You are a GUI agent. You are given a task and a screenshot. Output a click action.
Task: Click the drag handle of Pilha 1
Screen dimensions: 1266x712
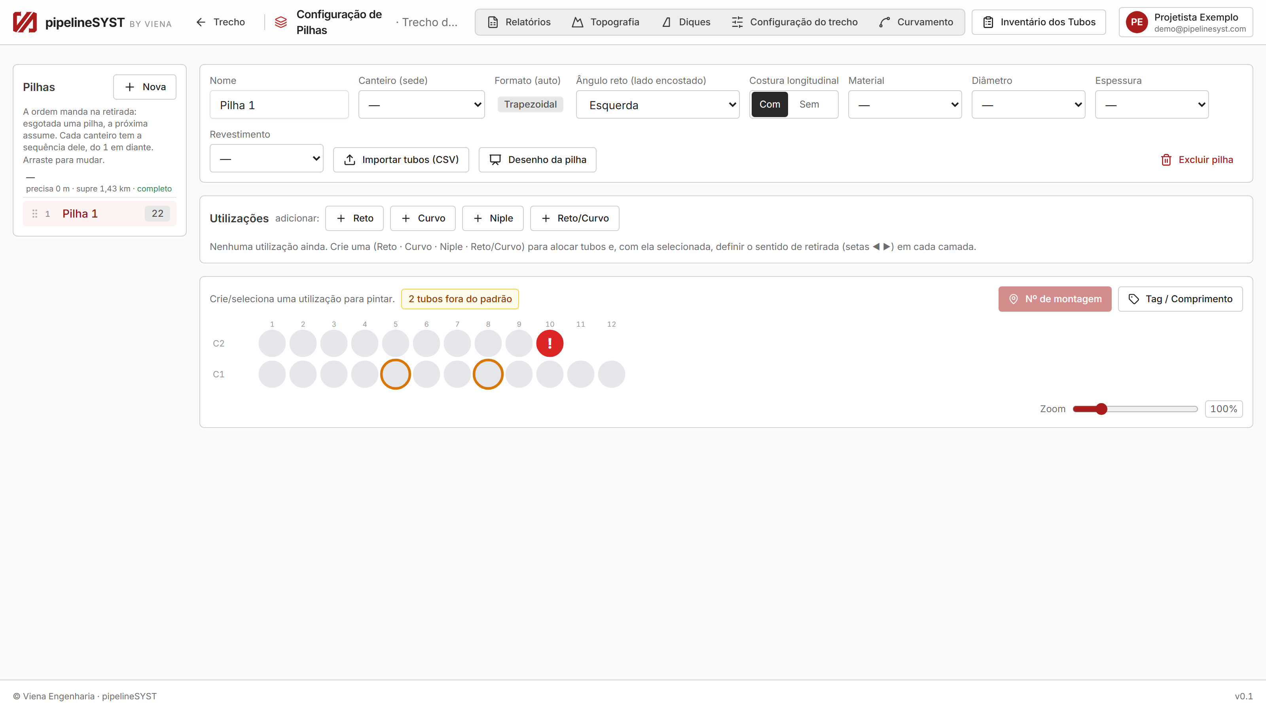pos(35,214)
